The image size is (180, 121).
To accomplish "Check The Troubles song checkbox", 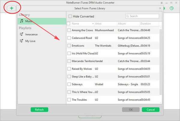I will coord(69,100).
